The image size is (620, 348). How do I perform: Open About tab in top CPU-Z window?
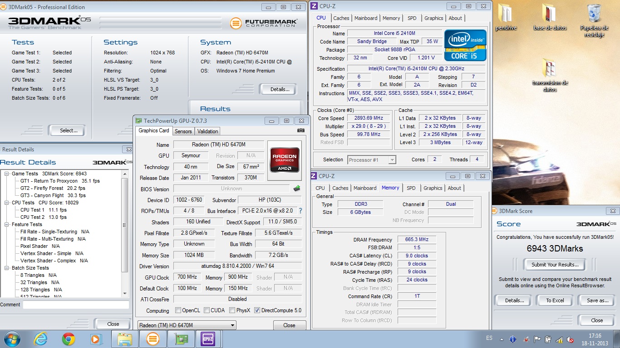pyautogui.click(x=455, y=18)
